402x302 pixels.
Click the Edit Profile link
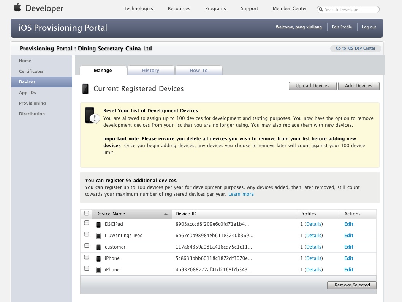point(342,27)
